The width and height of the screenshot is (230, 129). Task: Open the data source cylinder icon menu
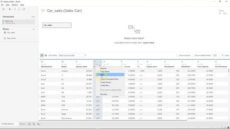(x=43, y=10)
